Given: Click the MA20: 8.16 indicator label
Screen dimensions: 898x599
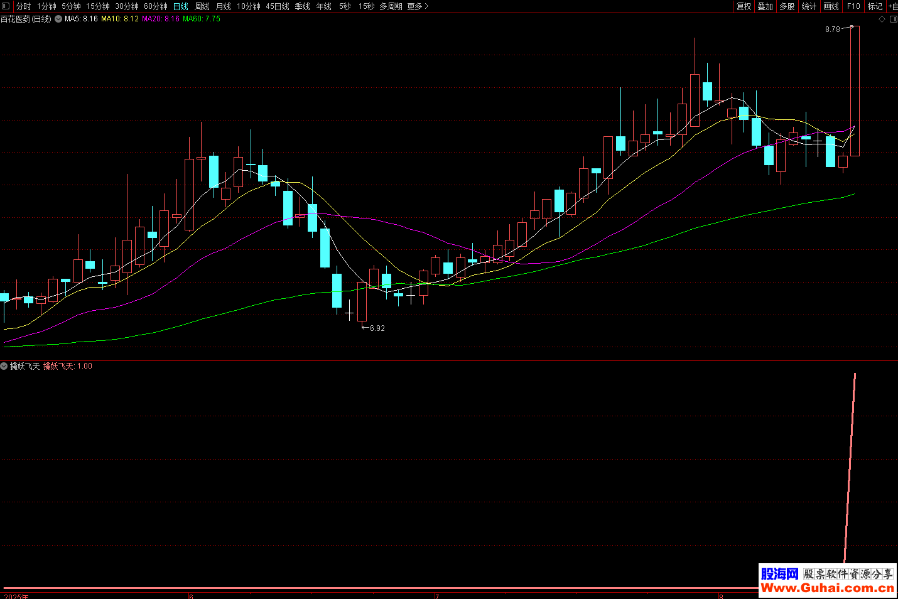Looking at the screenshot, I should pos(161,19).
